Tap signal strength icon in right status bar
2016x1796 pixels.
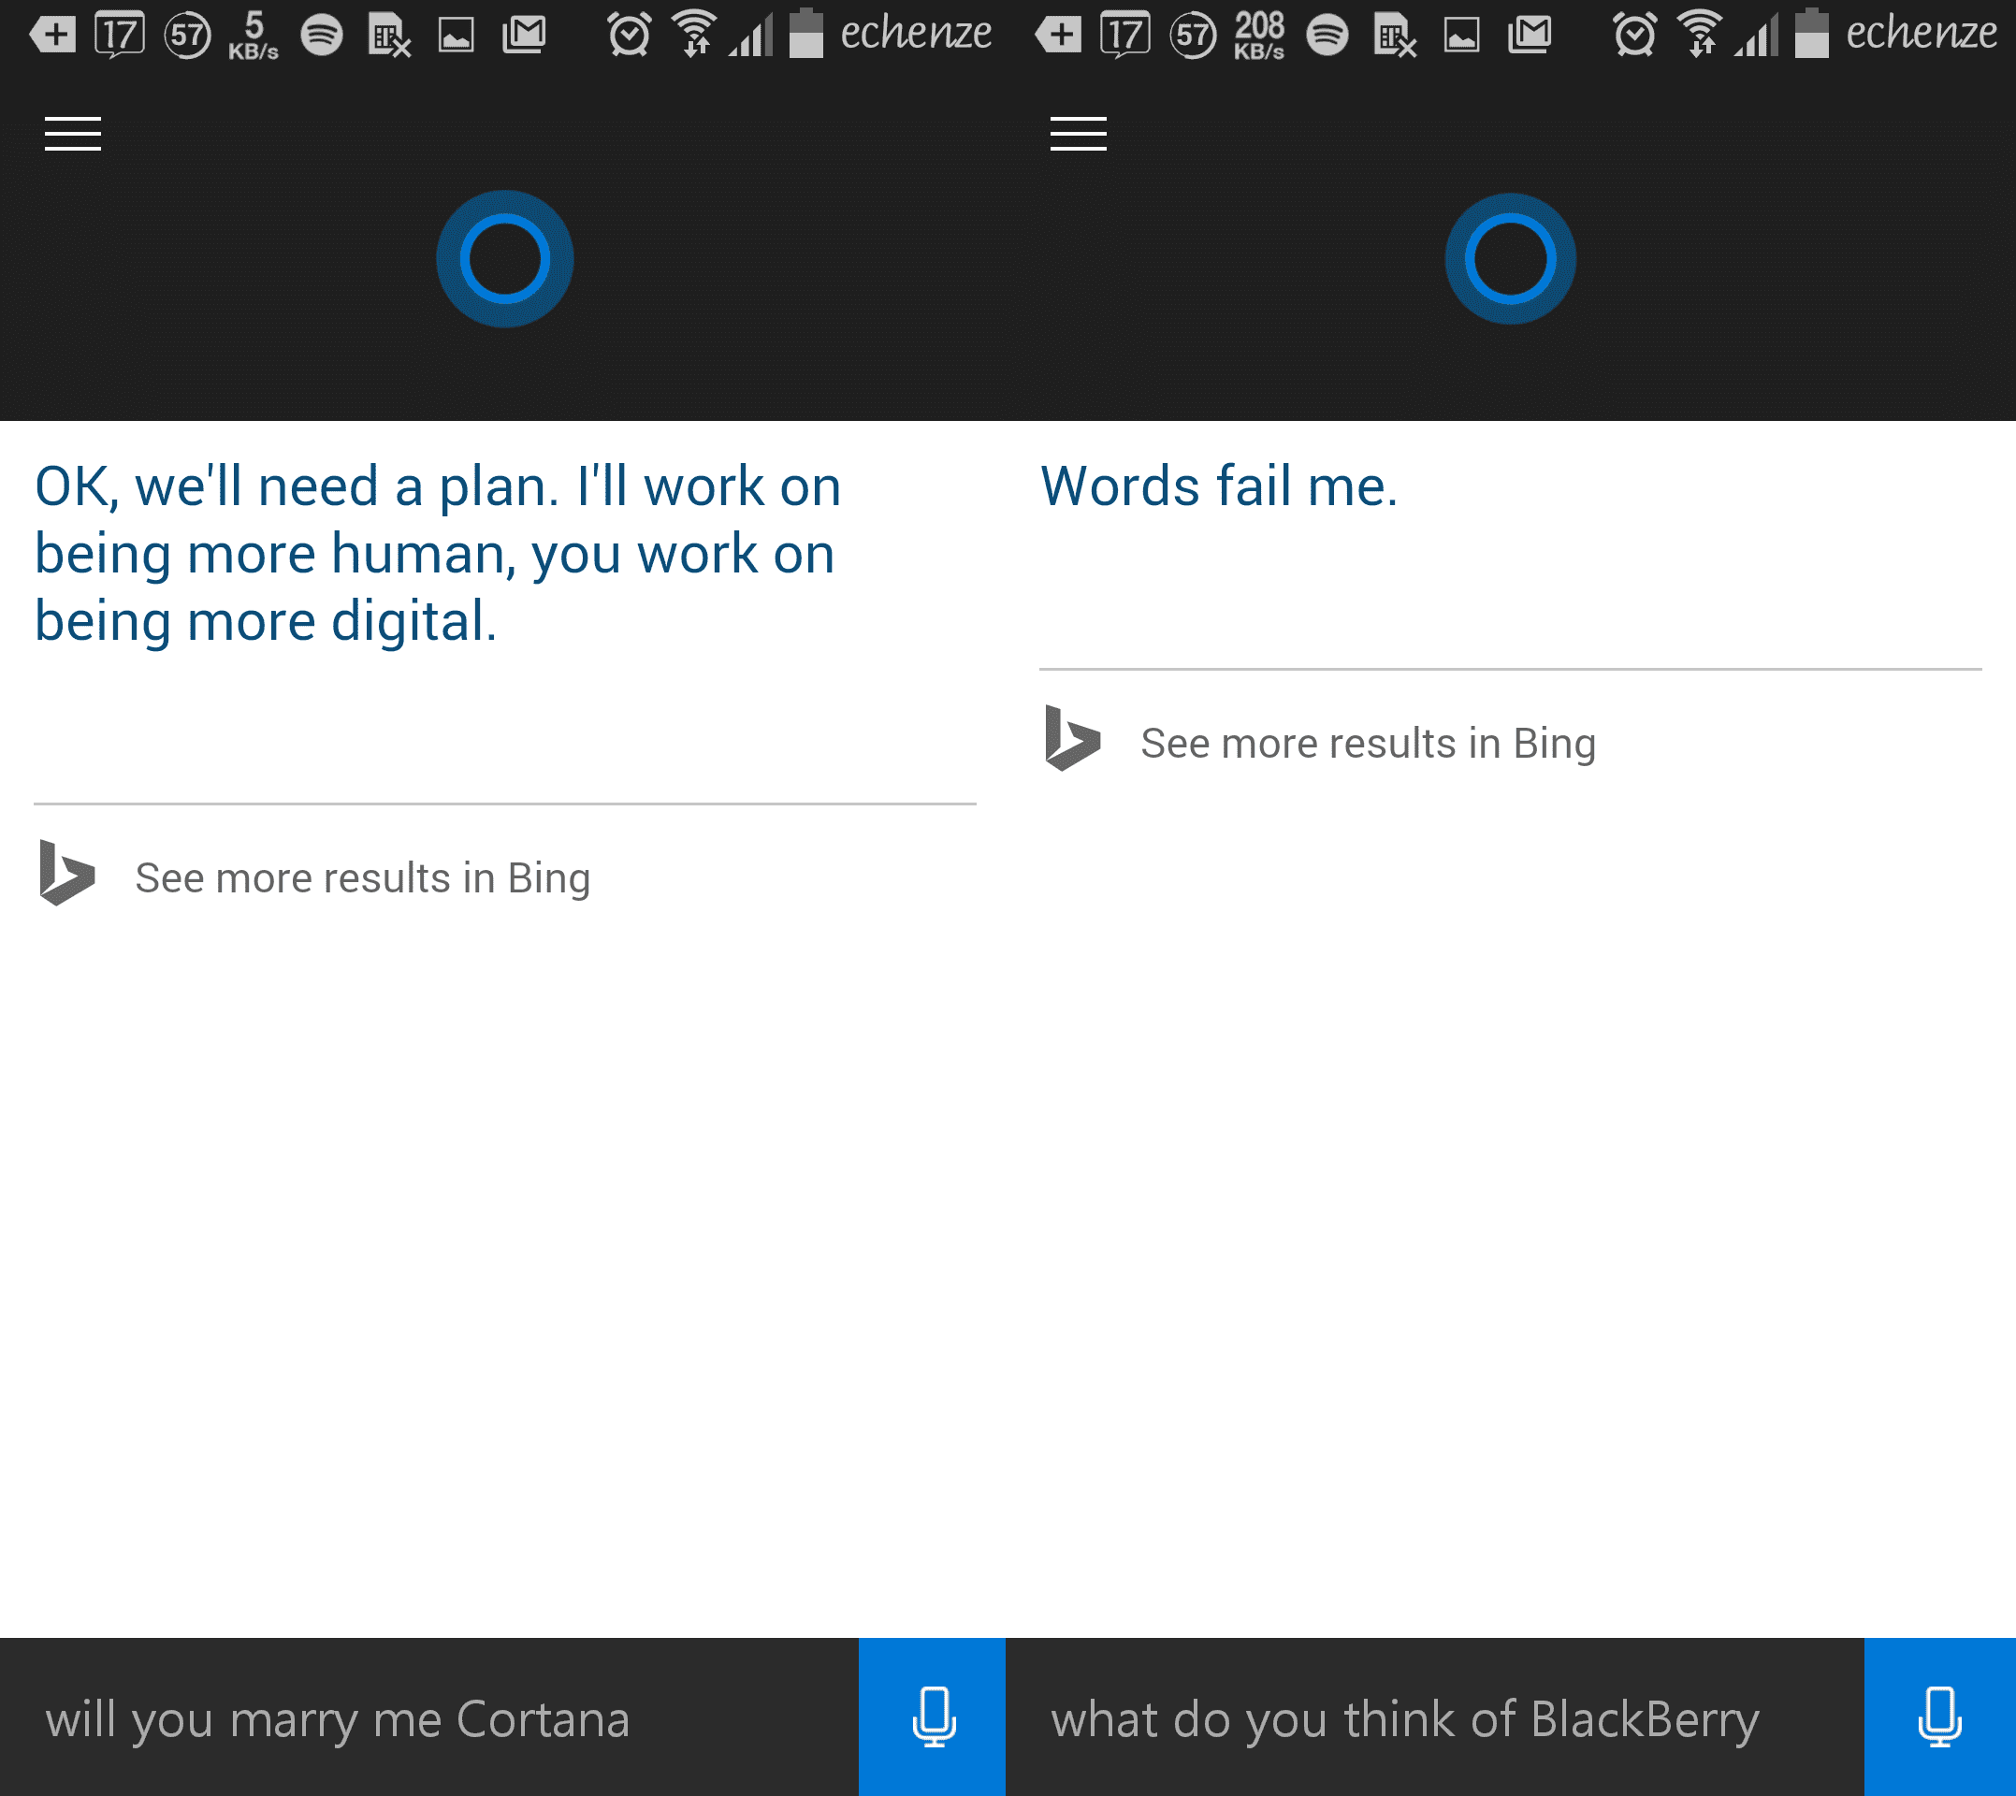[1758, 36]
